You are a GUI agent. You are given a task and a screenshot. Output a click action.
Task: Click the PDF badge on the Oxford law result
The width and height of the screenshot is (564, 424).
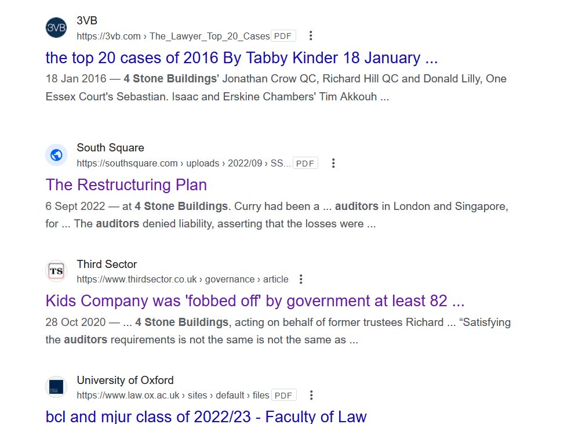click(283, 394)
